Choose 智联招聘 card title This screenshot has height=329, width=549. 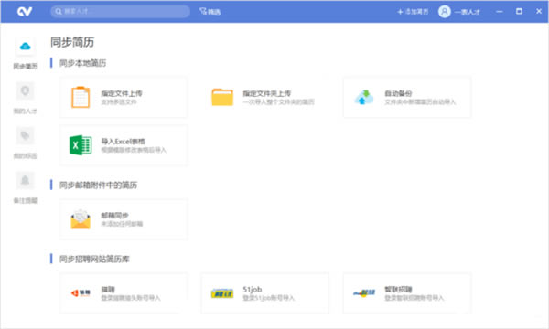pyautogui.click(x=398, y=289)
